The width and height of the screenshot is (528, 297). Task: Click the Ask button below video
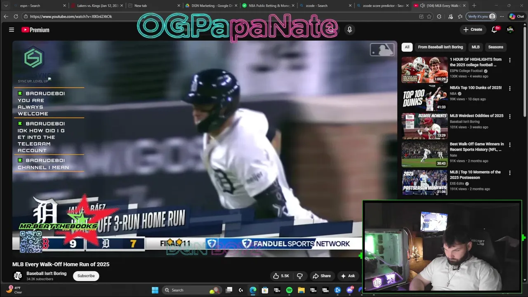point(347,276)
